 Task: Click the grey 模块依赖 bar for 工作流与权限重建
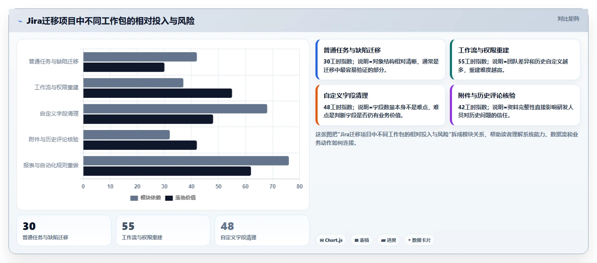(x=133, y=83)
